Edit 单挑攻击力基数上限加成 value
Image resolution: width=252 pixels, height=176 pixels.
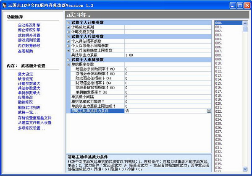(168, 106)
